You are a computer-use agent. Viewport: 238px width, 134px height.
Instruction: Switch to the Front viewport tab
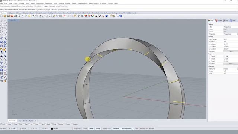[25, 121]
